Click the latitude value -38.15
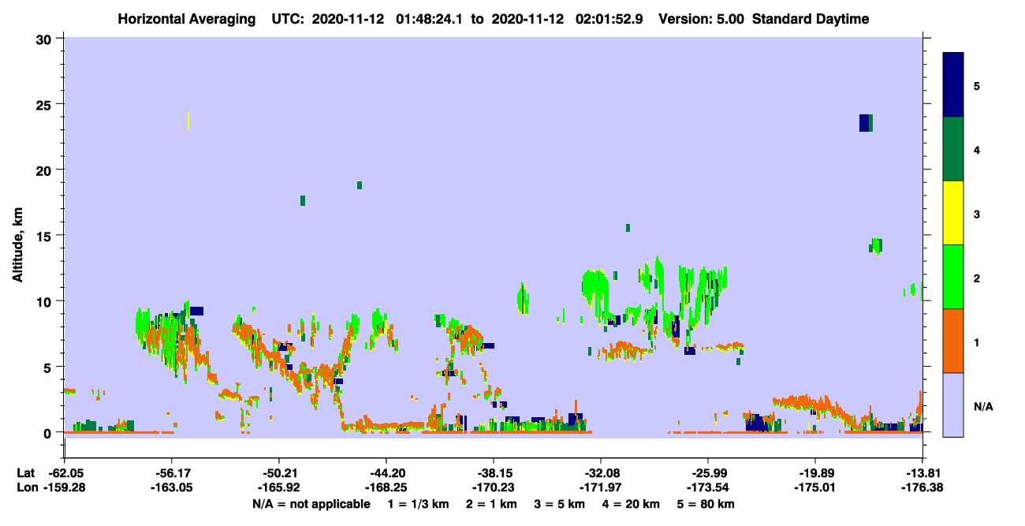1025x526 pixels. coord(494,473)
